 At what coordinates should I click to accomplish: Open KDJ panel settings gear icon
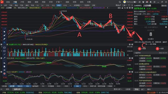pos(132,72)
